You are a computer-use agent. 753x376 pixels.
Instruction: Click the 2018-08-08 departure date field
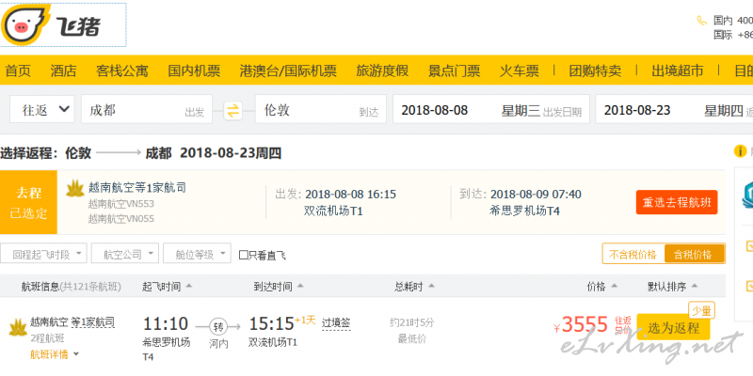(x=491, y=110)
